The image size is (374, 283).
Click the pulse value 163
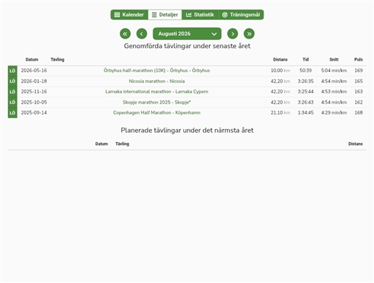[359, 92]
